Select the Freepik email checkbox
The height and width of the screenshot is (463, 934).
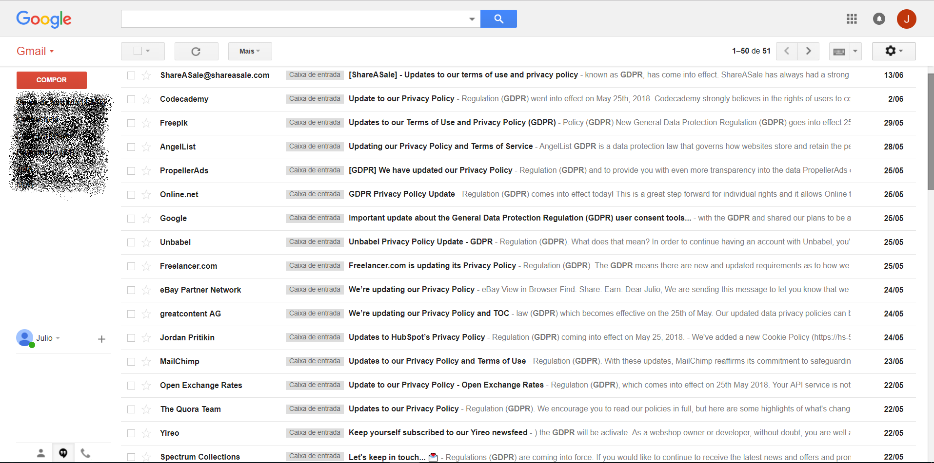[131, 123]
